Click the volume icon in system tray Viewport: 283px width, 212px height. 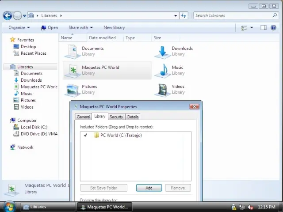(250, 207)
